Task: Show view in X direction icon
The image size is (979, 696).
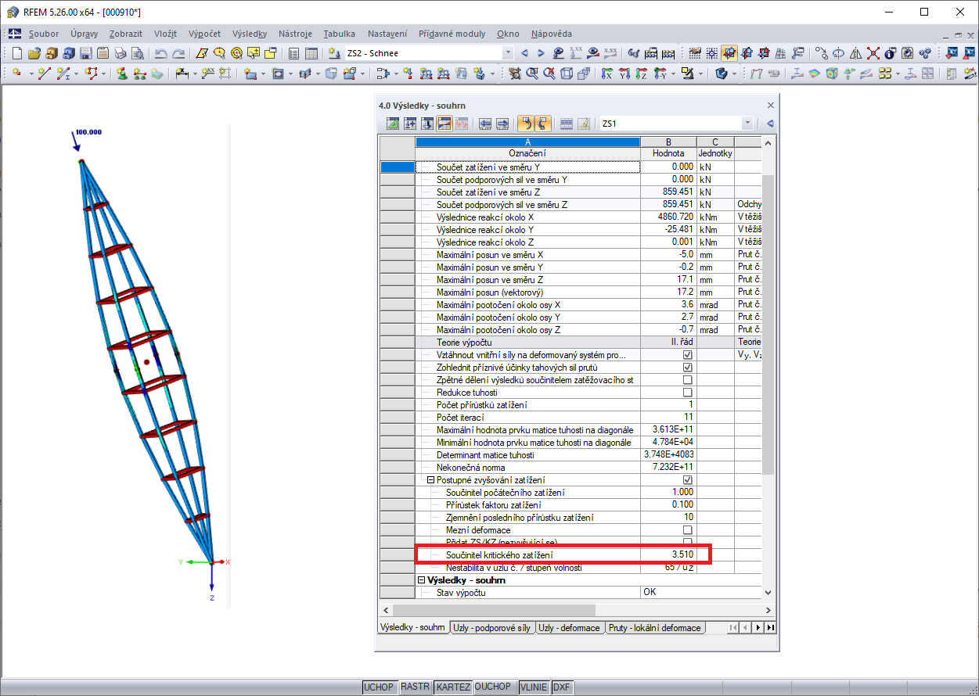Action: coord(606,74)
